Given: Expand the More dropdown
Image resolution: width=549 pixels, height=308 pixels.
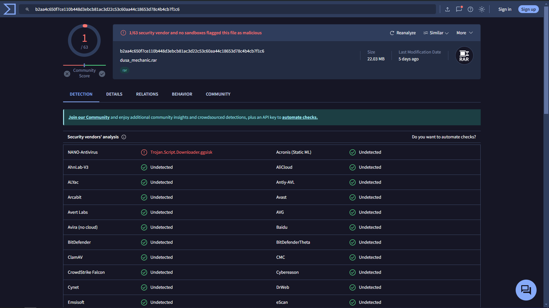Looking at the screenshot, I should 465,33.
